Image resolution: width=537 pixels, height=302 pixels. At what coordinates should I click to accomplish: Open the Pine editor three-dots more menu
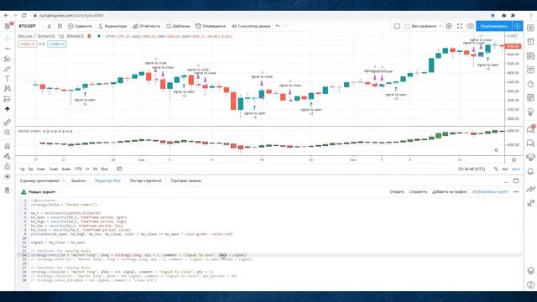coord(516,192)
